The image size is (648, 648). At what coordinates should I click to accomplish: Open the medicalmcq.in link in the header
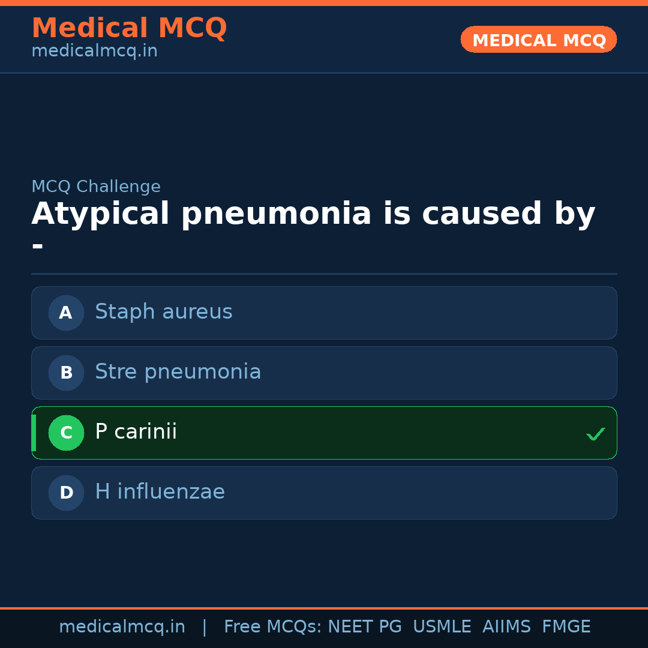click(94, 51)
